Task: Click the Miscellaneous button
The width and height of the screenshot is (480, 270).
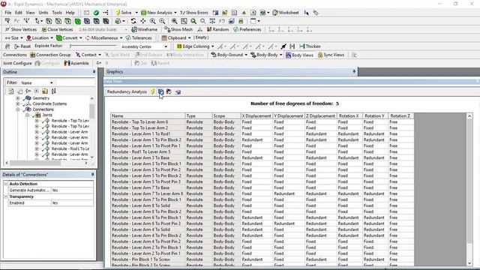Action: point(103,38)
